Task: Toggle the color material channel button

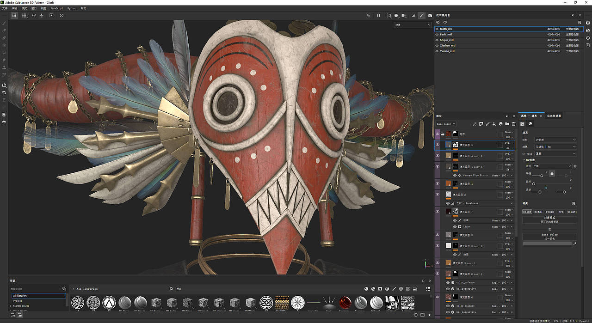Action: coord(527,212)
